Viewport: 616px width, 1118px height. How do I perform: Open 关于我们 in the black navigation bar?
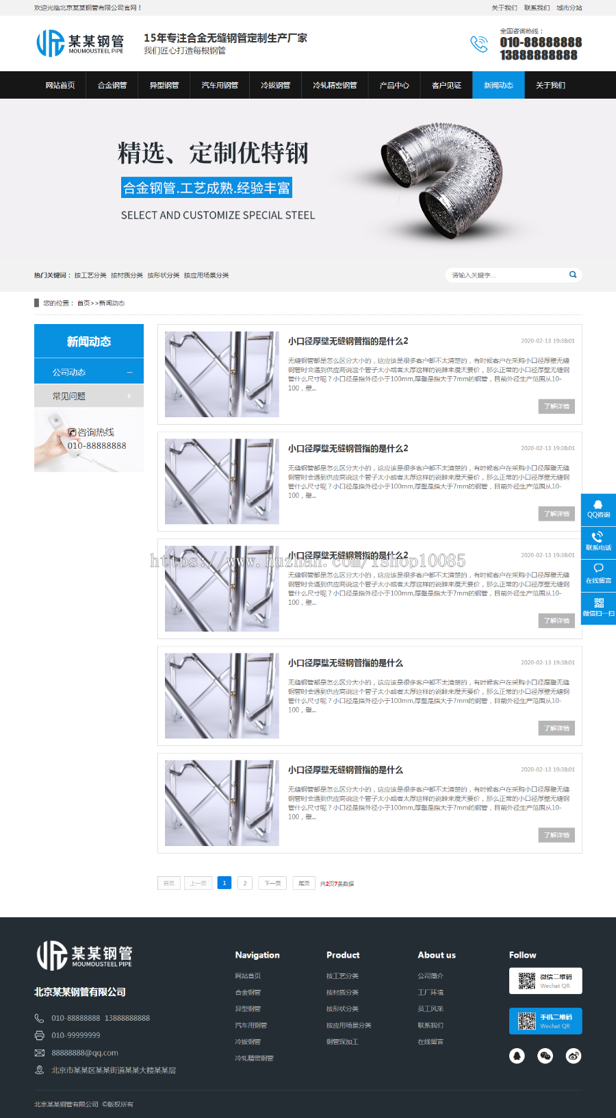pos(550,85)
